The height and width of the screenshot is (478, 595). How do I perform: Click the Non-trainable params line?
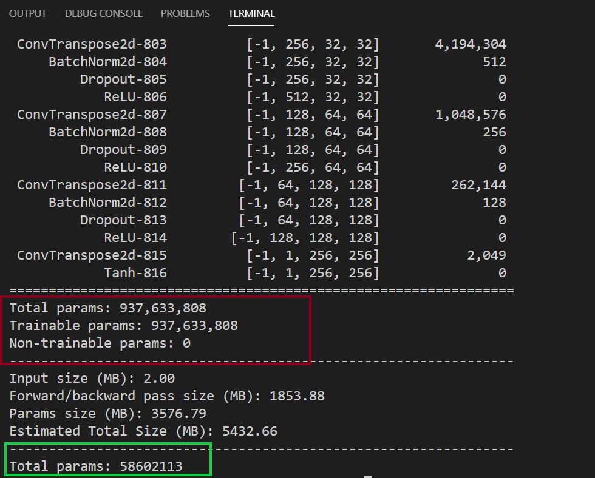click(x=100, y=343)
